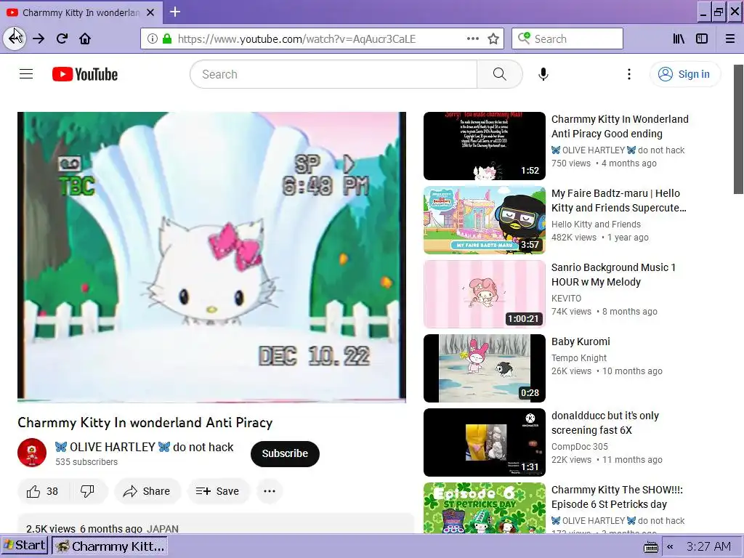Open Baby Kuromi video thumbnail
The height and width of the screenshot is (558, 744).
[x=485, y=368]
